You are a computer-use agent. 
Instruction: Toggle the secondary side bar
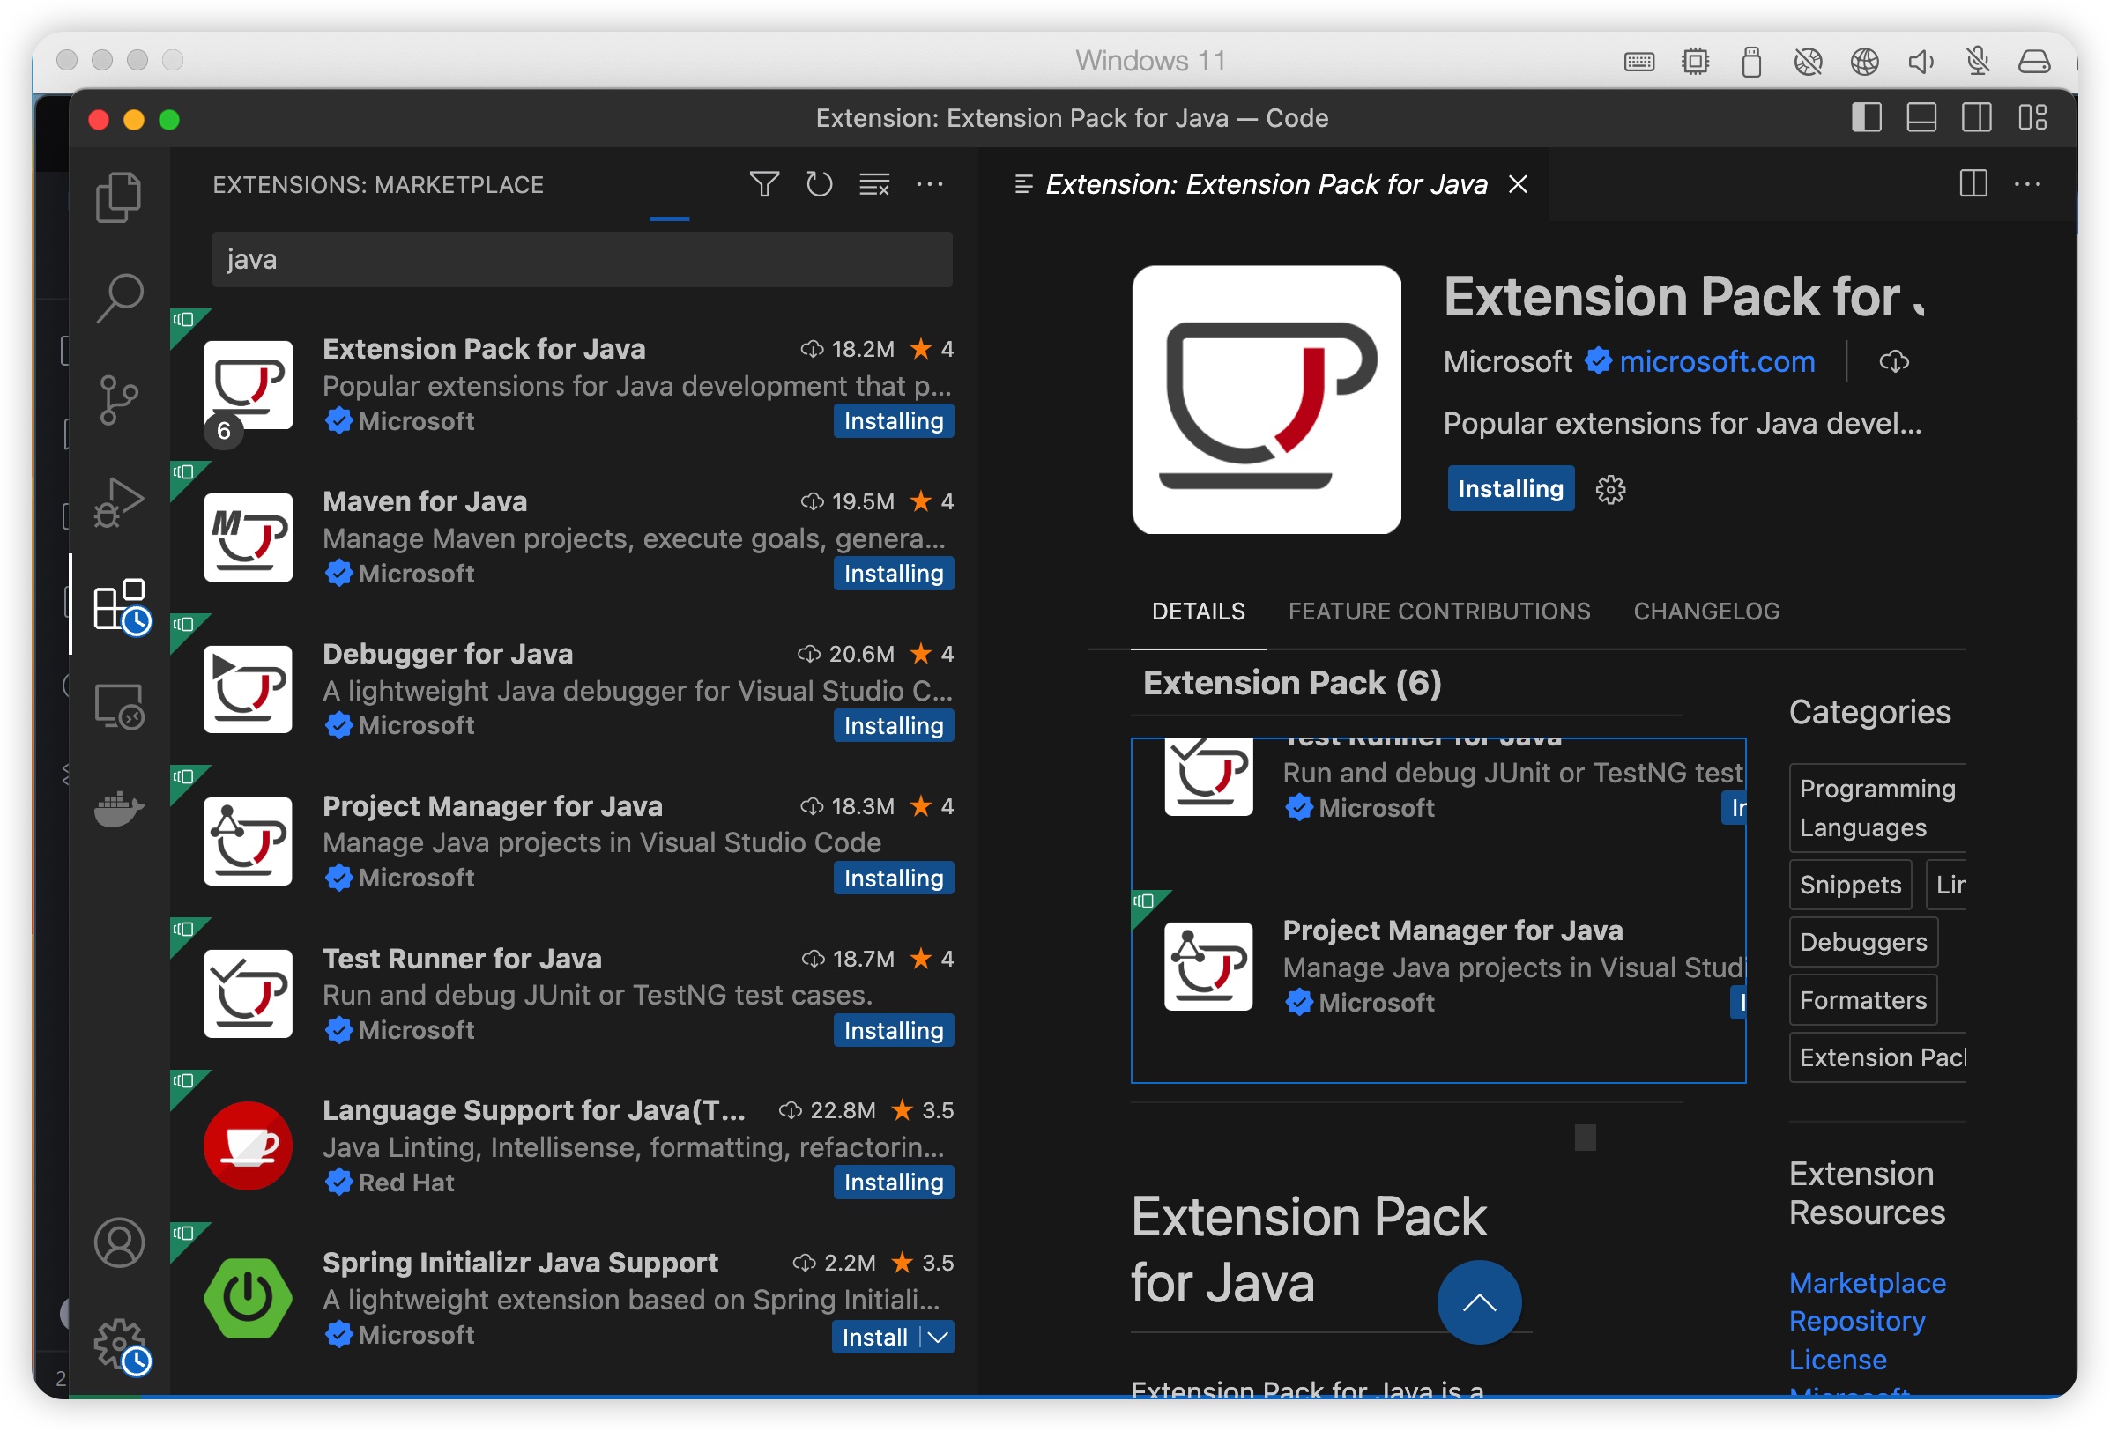click(x=1977, y=118)
